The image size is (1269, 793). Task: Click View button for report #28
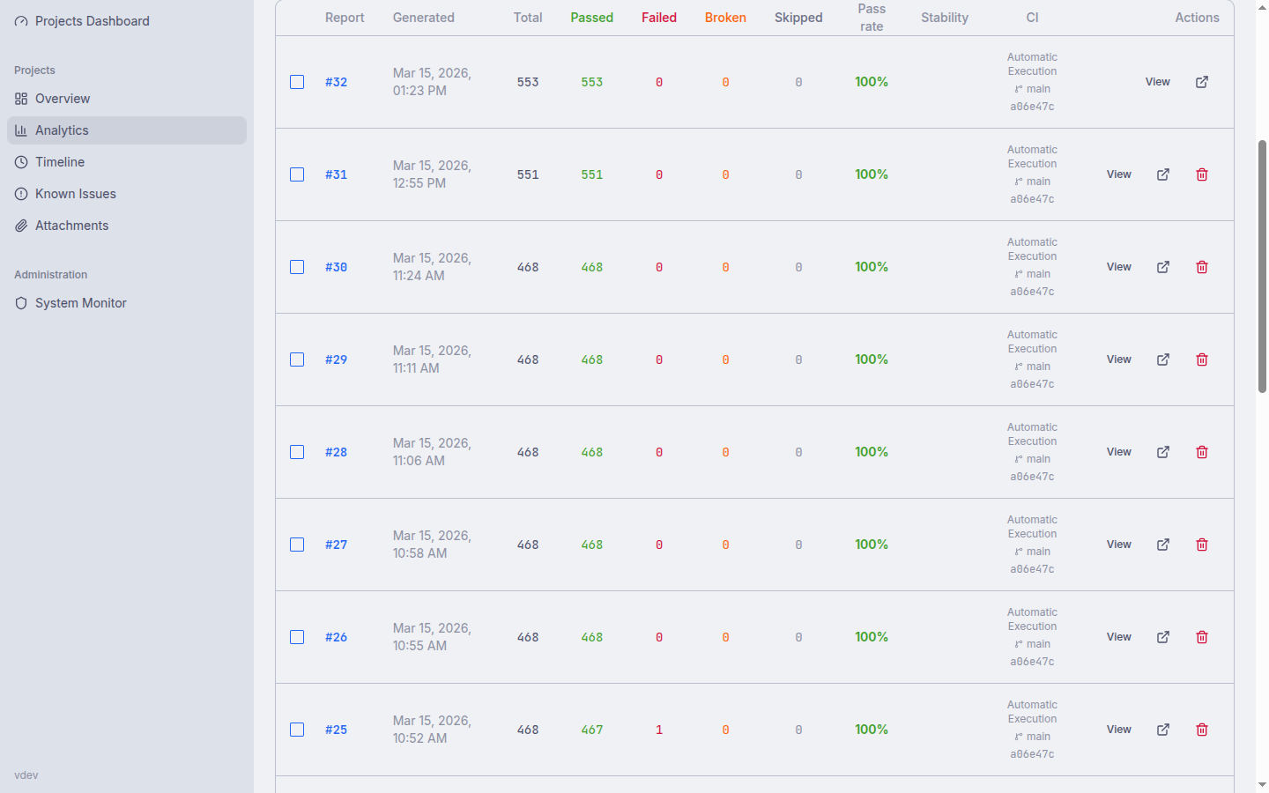tap(1119, 452)
